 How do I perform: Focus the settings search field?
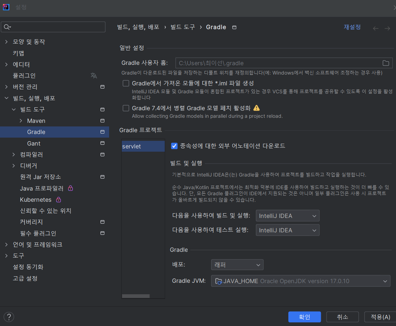[x=53, y=27]
